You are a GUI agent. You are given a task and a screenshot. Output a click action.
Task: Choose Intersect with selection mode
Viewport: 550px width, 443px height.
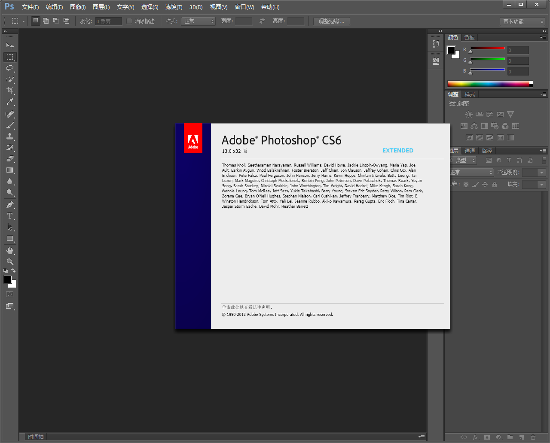click(x=66, y=21)
